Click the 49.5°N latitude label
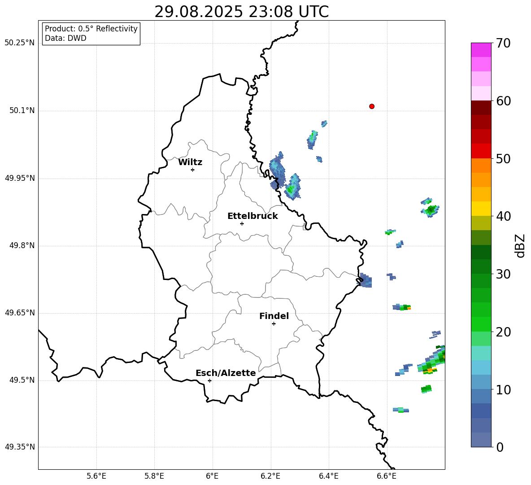 pyautogui.click(x=22, y=380)
